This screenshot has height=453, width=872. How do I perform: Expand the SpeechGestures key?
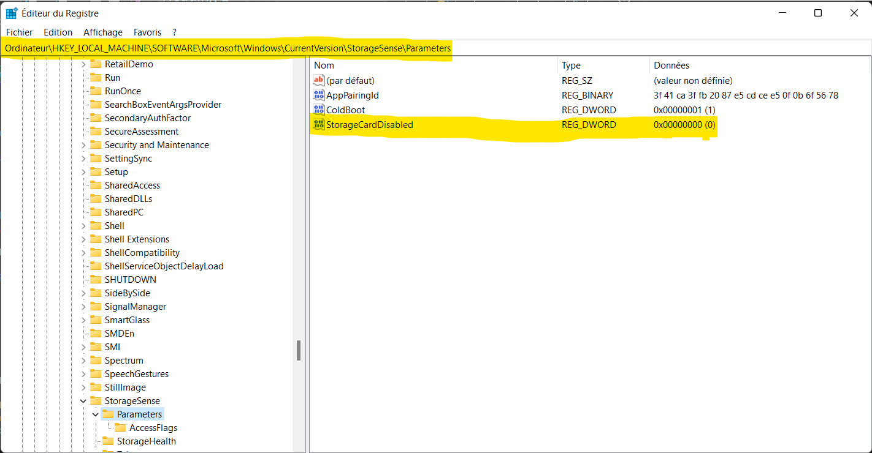click(x=83, y=374)
